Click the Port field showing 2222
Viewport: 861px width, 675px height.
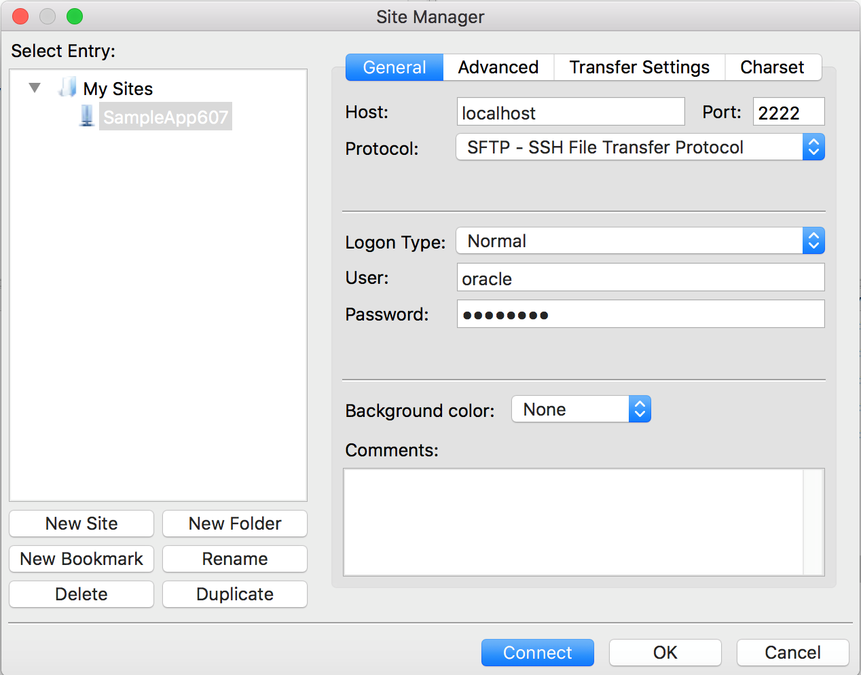coord(788,112)
